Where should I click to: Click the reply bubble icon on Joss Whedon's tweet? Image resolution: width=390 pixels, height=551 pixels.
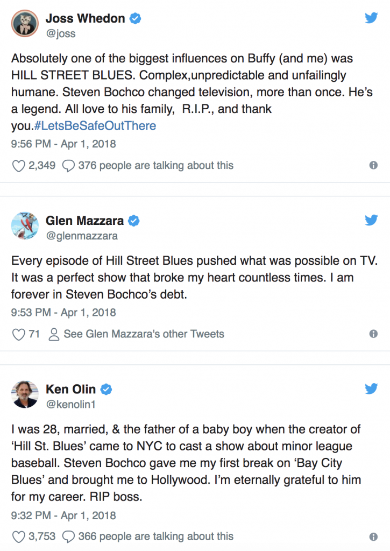point(67,165)
